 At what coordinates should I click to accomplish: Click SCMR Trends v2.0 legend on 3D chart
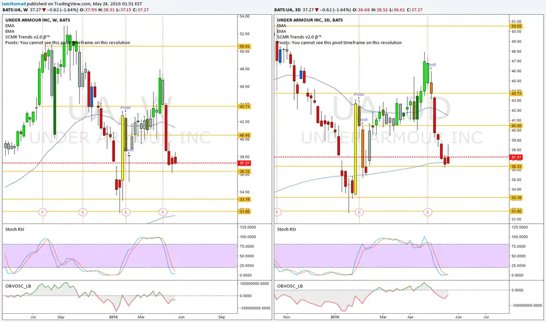[299, 37]
